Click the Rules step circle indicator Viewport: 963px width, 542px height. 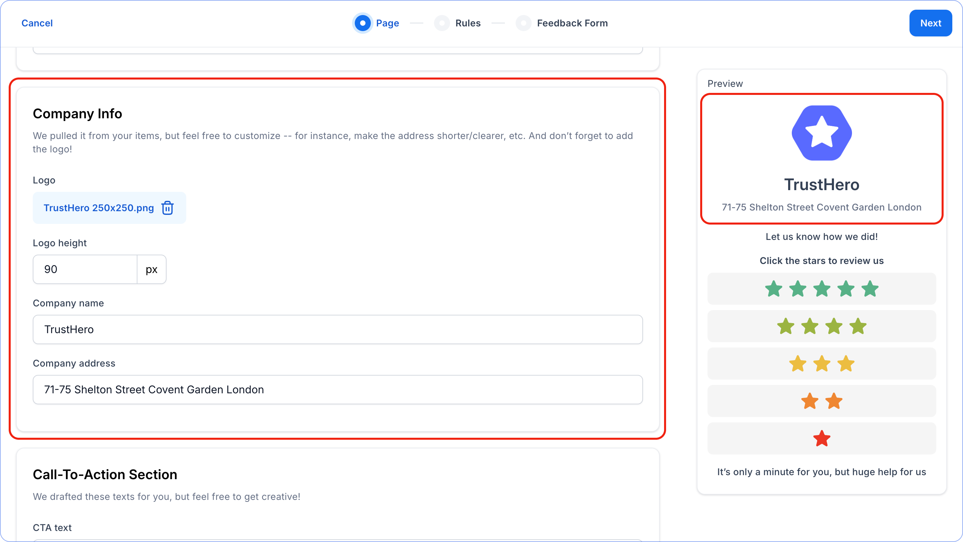(442, 23)
